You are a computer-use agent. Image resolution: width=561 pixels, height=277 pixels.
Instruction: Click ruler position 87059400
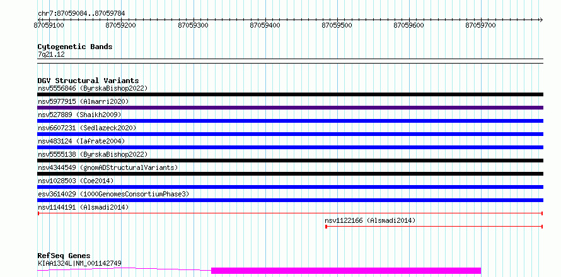pos(265,25)
